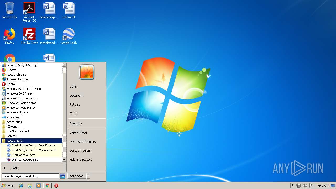
Task: Open Internet Explorer from the programs list
Action: [31, 79]
